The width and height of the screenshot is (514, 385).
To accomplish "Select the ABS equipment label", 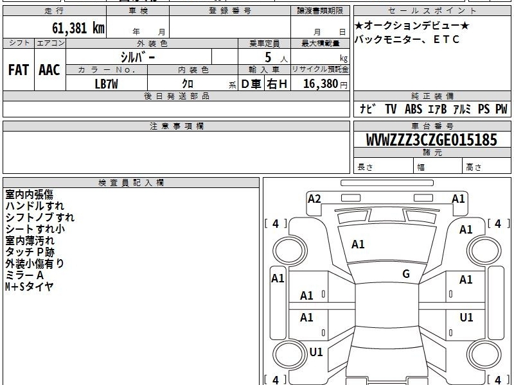I will tap(413, 109).
